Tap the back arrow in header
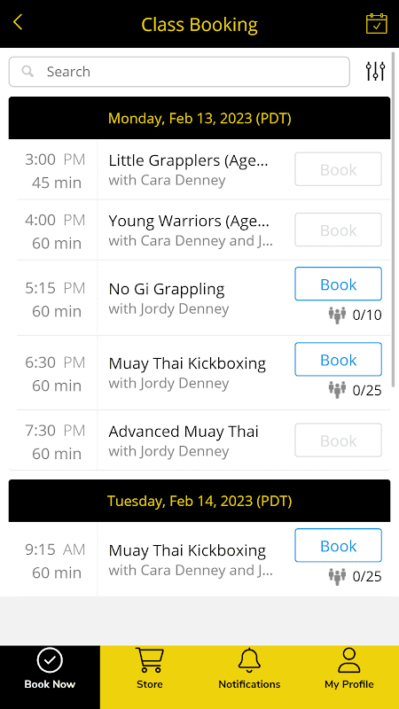The image size is (399, 709). (18, 21)
